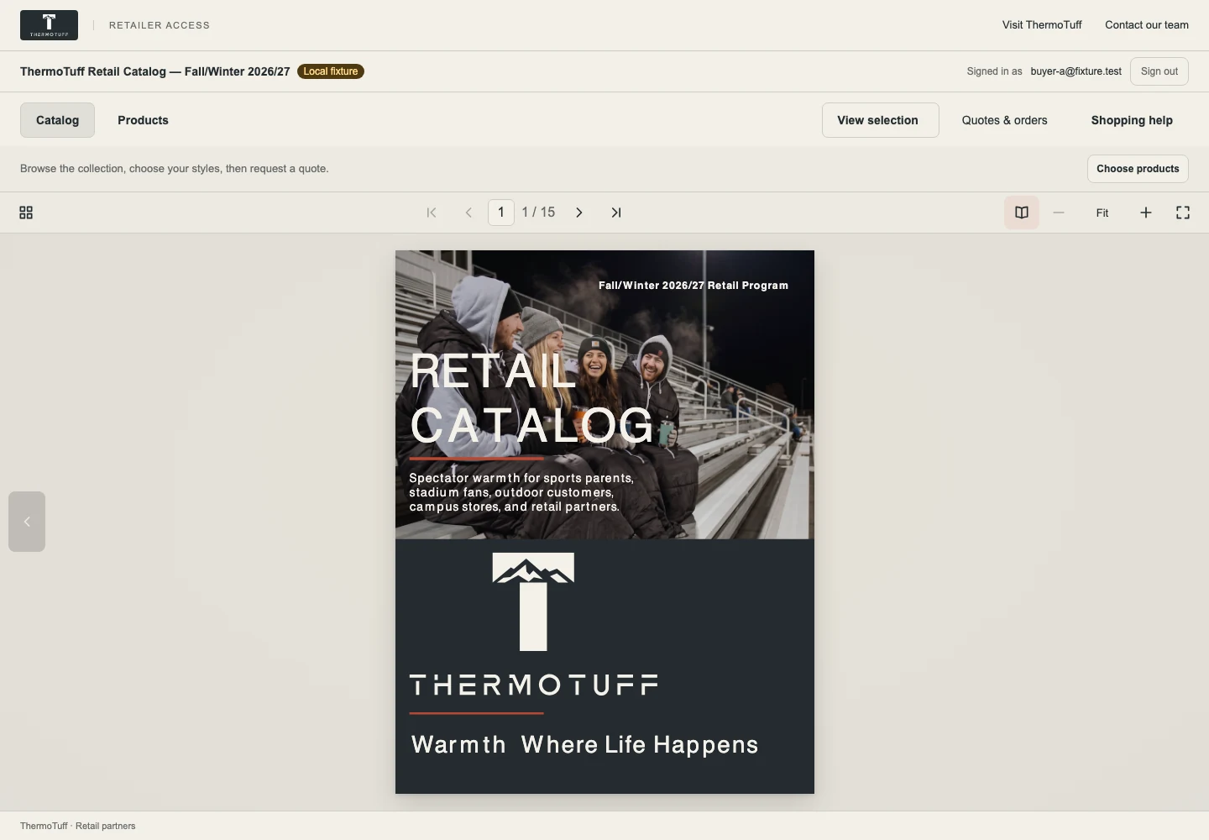Screen dimensions: 1209x840
Task: Click the ThermoTuff Retail Catalog title
Action: click(x=154, y=71)
